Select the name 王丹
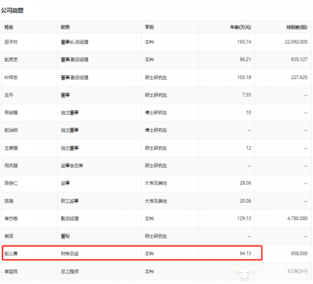313x284 pixels. [x=9, y=95]
